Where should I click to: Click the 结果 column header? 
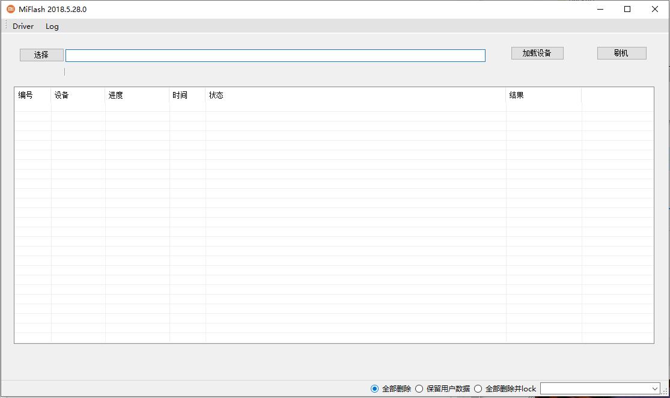(x=544, y=95)
